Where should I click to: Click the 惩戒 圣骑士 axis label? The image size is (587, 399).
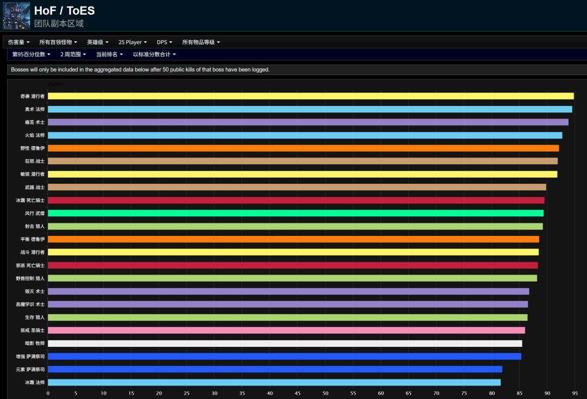[32, 330]
